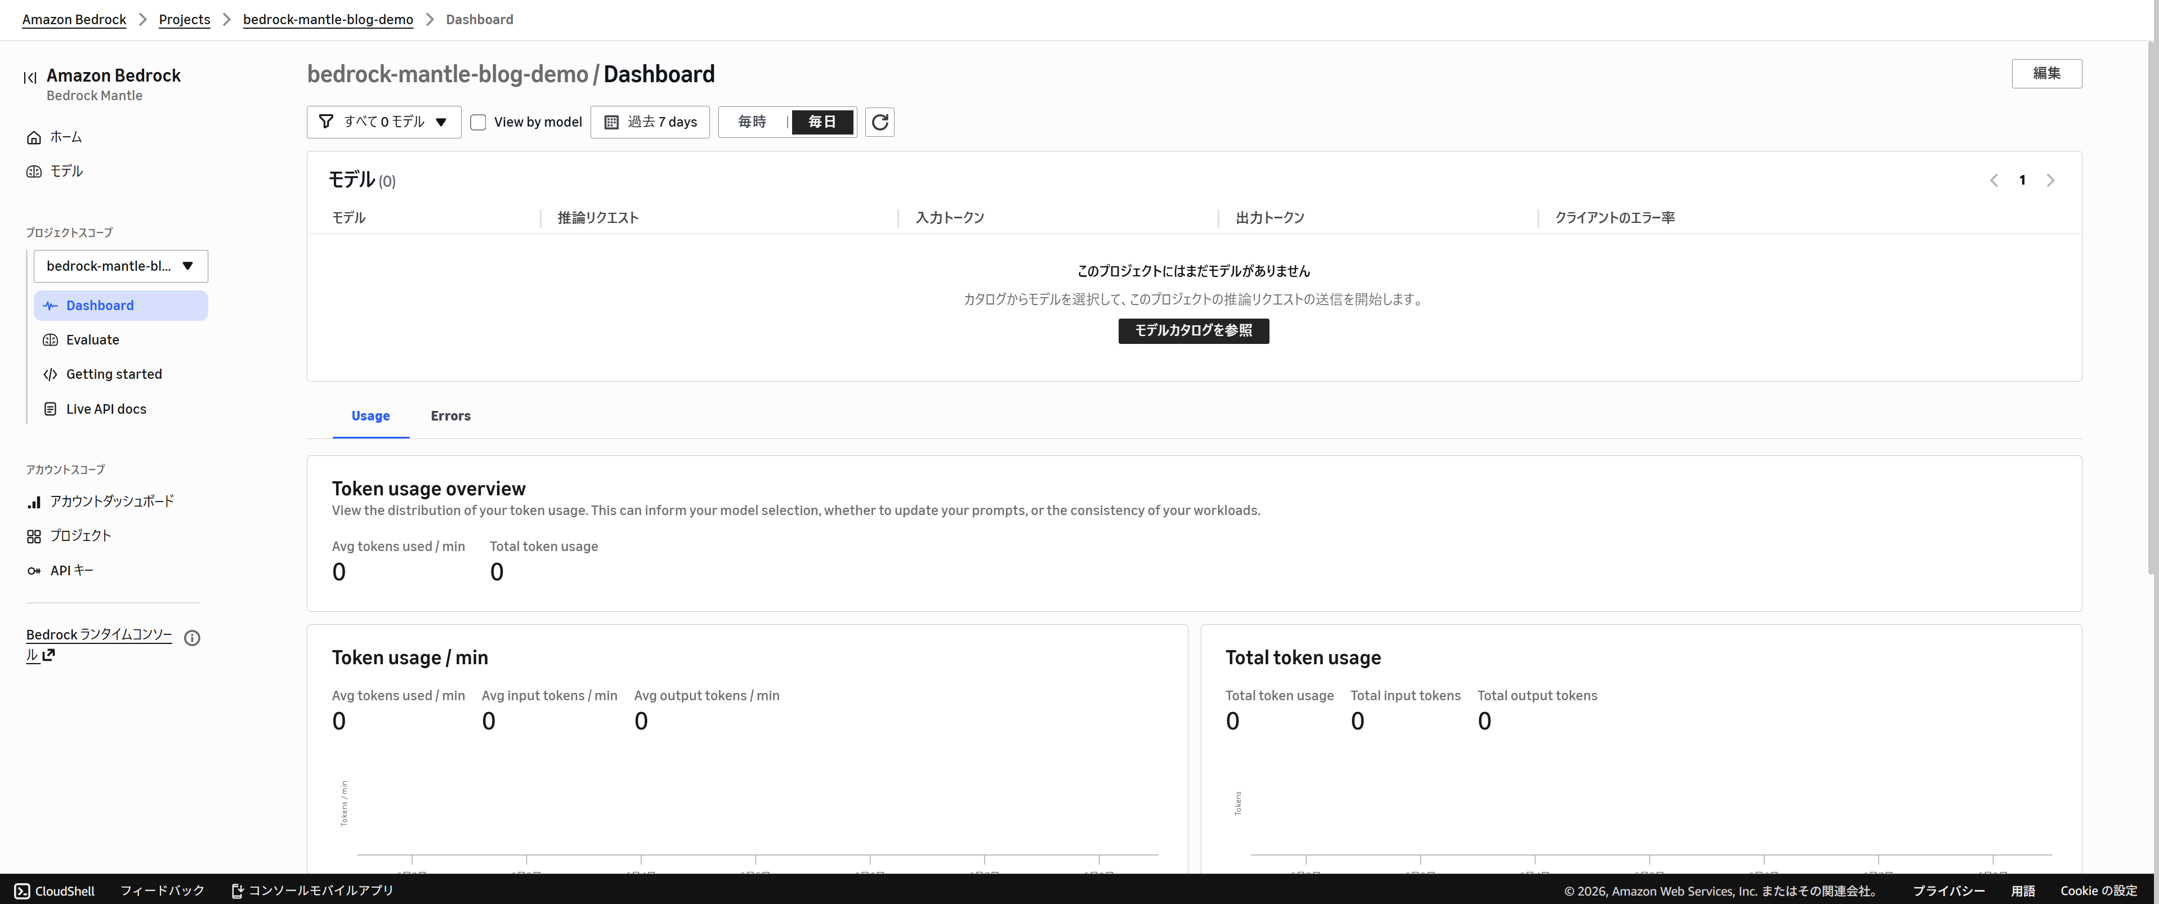The width and height of the screenshot is (2159, 904).
Task: Click the 編集 button
Action: pos(2047,74)
